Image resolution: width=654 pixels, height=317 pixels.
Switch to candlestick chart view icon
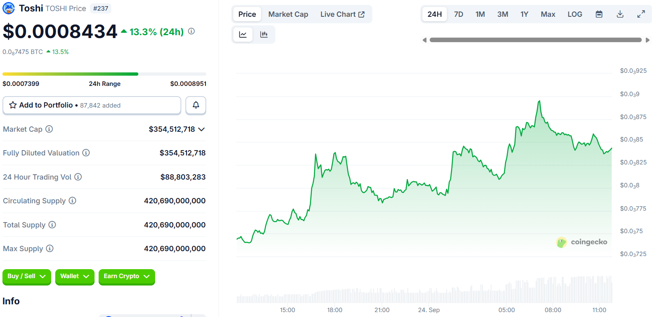click(264, 35)
